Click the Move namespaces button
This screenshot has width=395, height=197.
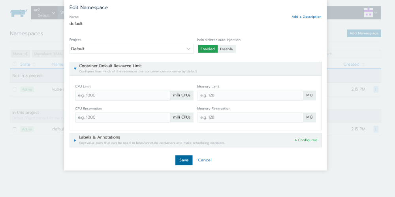[21, 54]
